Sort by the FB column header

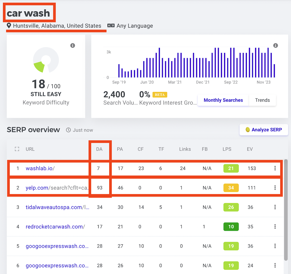[x=205, y=149]
